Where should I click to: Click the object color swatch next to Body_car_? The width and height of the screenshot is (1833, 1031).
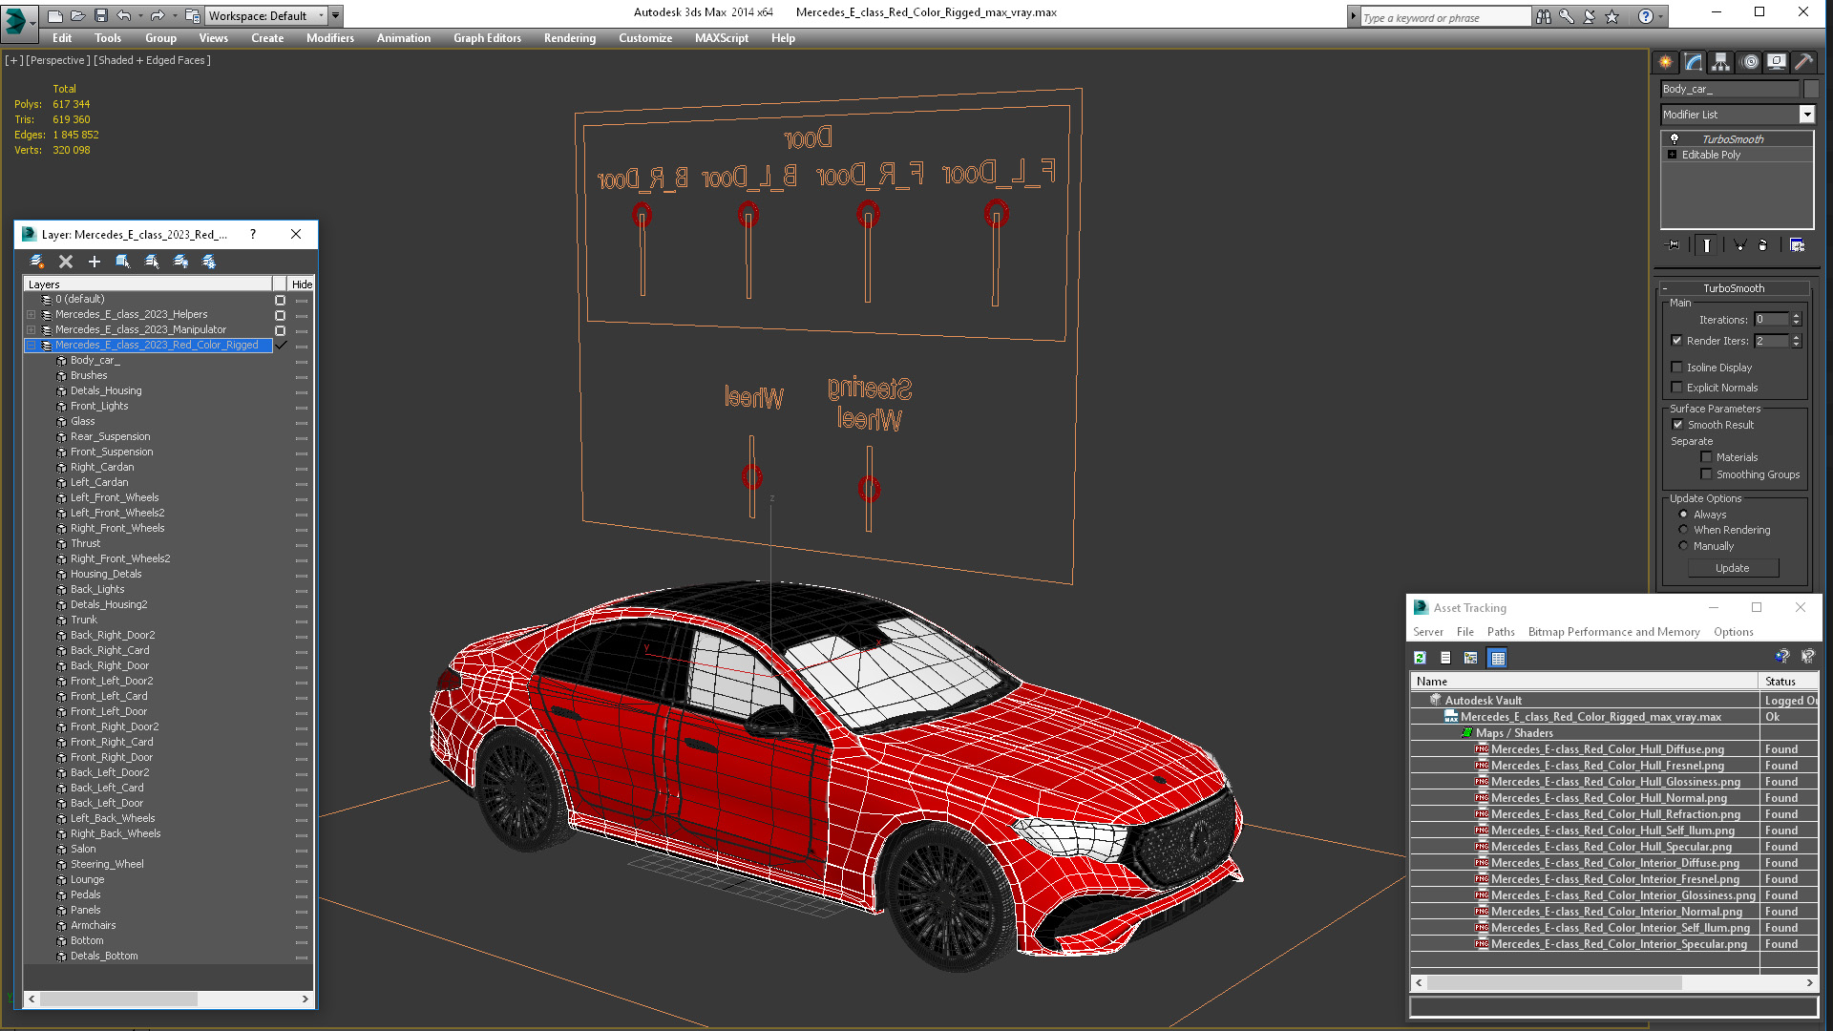point(1811,89)
